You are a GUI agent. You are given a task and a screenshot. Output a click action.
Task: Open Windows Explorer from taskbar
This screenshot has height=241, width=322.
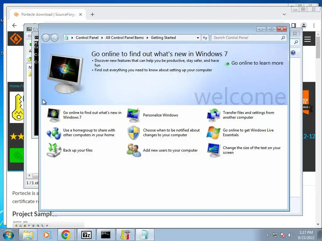pyautogui.click(x=28, y=235)
